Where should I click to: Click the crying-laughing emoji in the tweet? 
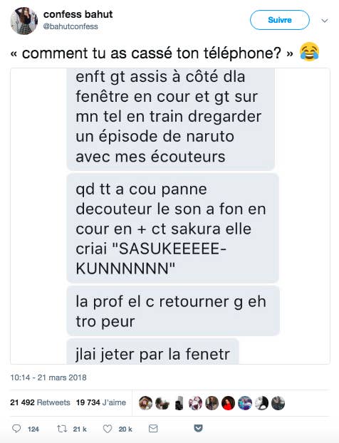pyautogui.click(x=309, y=52)
